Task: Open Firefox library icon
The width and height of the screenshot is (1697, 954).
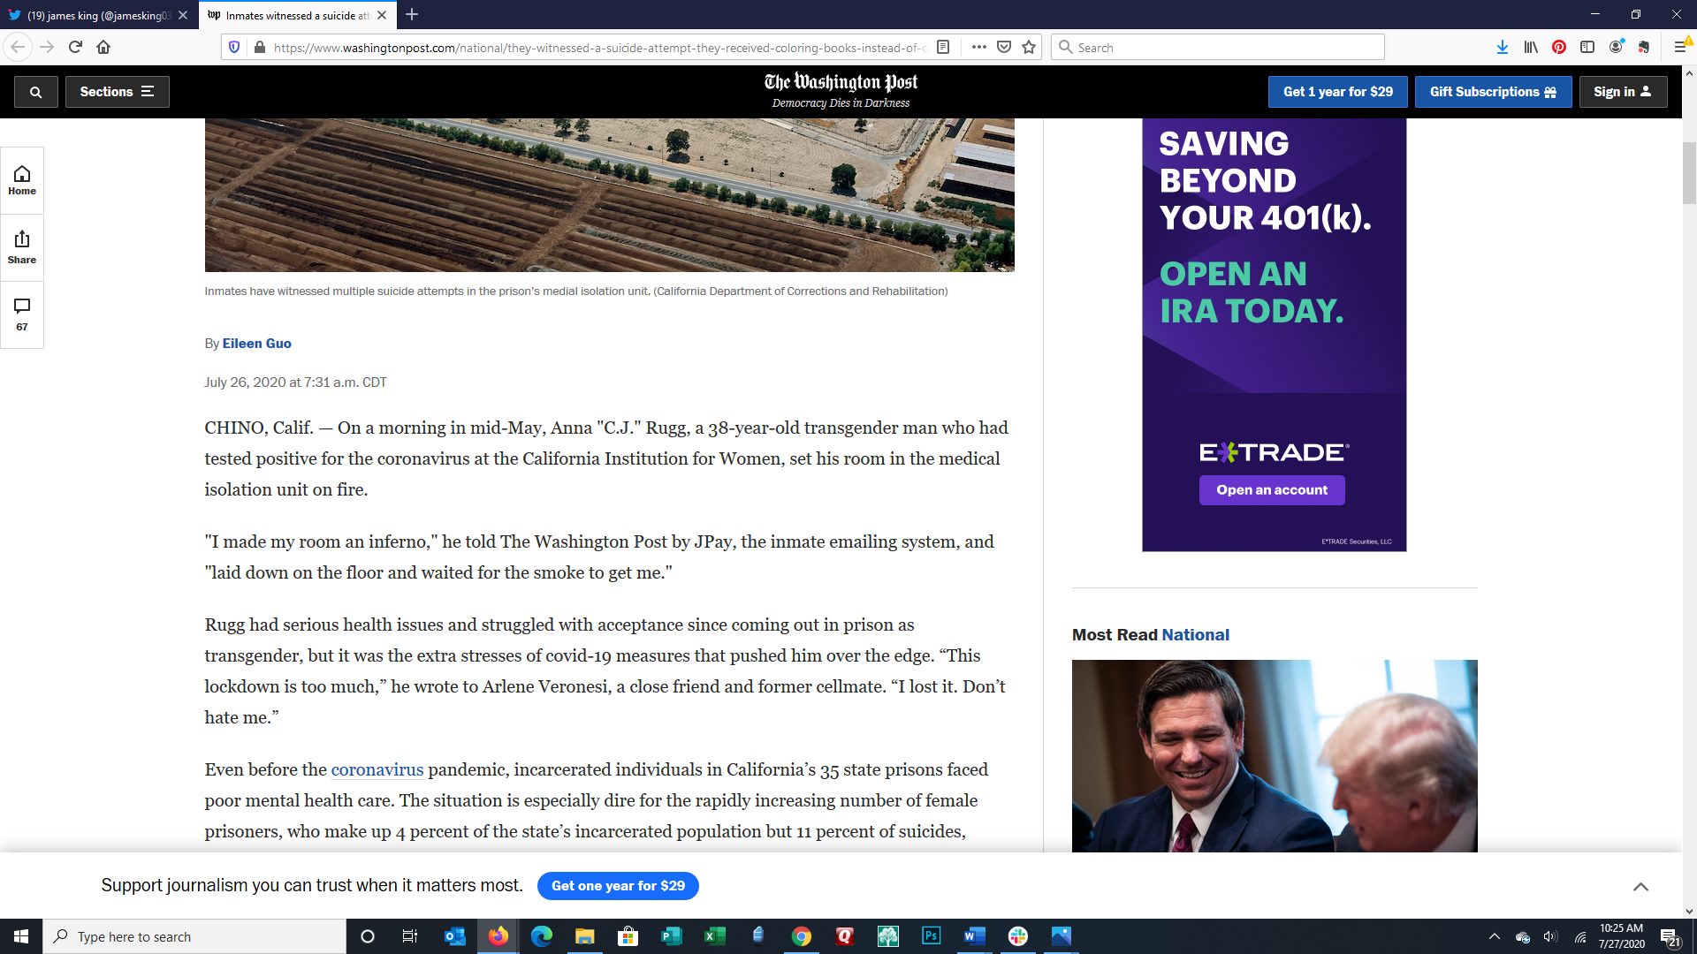Action: 1531,48
